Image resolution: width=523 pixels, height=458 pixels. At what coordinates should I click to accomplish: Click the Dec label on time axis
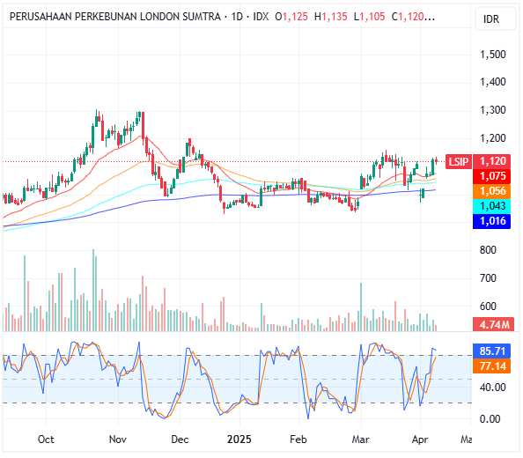click(x=180, y=440)
